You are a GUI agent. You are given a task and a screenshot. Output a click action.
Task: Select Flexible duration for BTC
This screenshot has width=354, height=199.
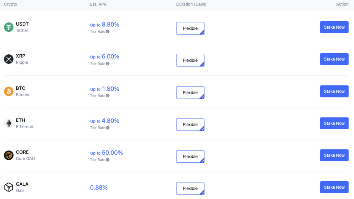click(x=190, y=92)
